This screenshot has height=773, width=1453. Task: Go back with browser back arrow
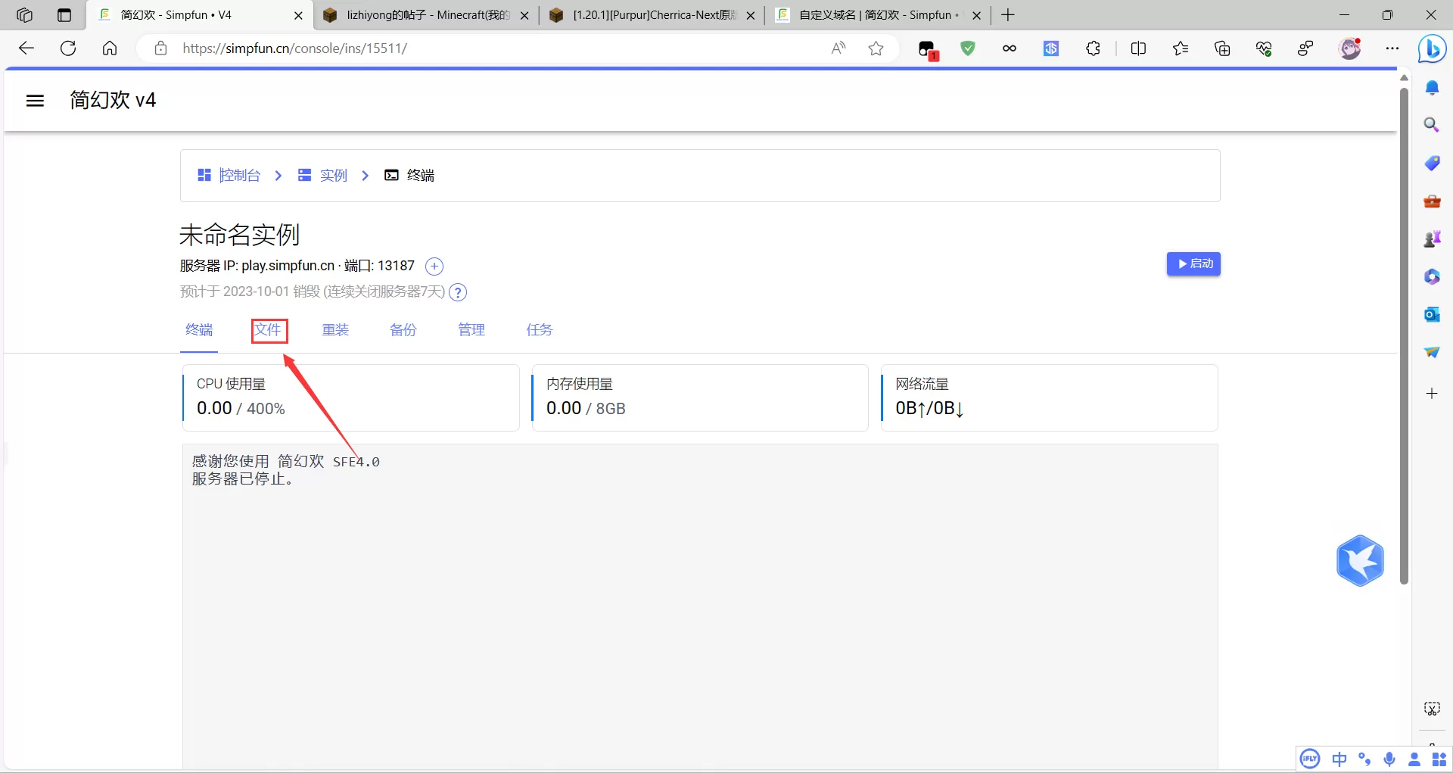tap(26, 48)
